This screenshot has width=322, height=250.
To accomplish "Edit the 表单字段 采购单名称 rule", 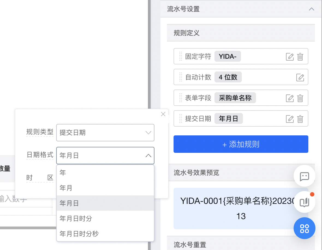I will (290, 98).
